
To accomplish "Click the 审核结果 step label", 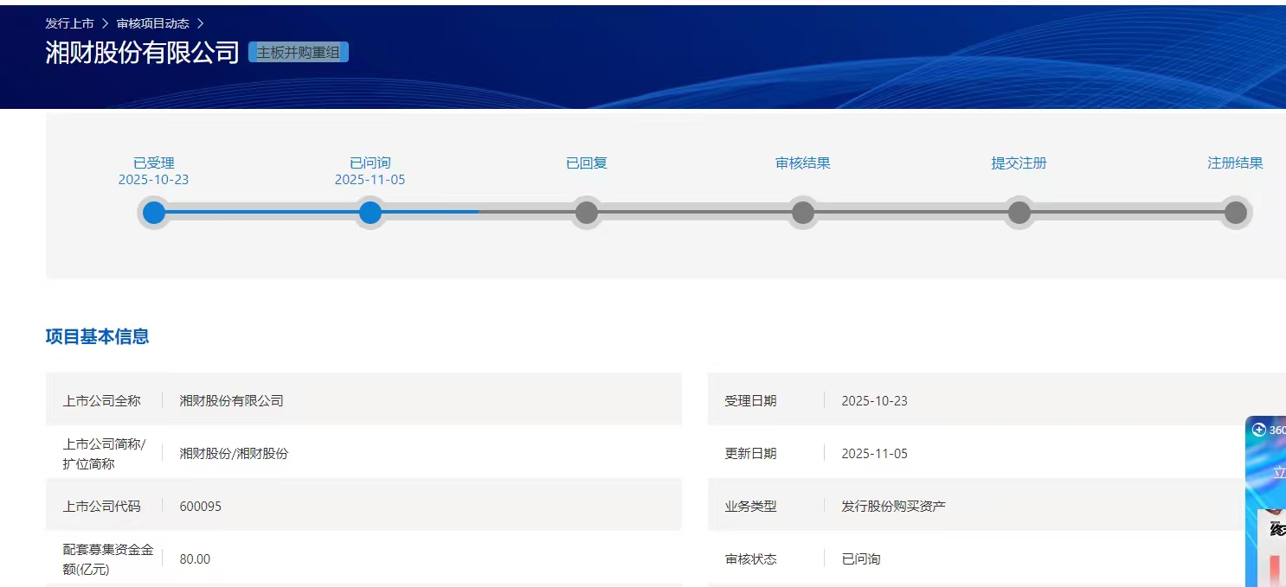I will click(803, 163).
